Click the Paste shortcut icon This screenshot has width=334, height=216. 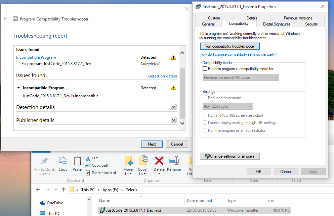click(88, 173)
